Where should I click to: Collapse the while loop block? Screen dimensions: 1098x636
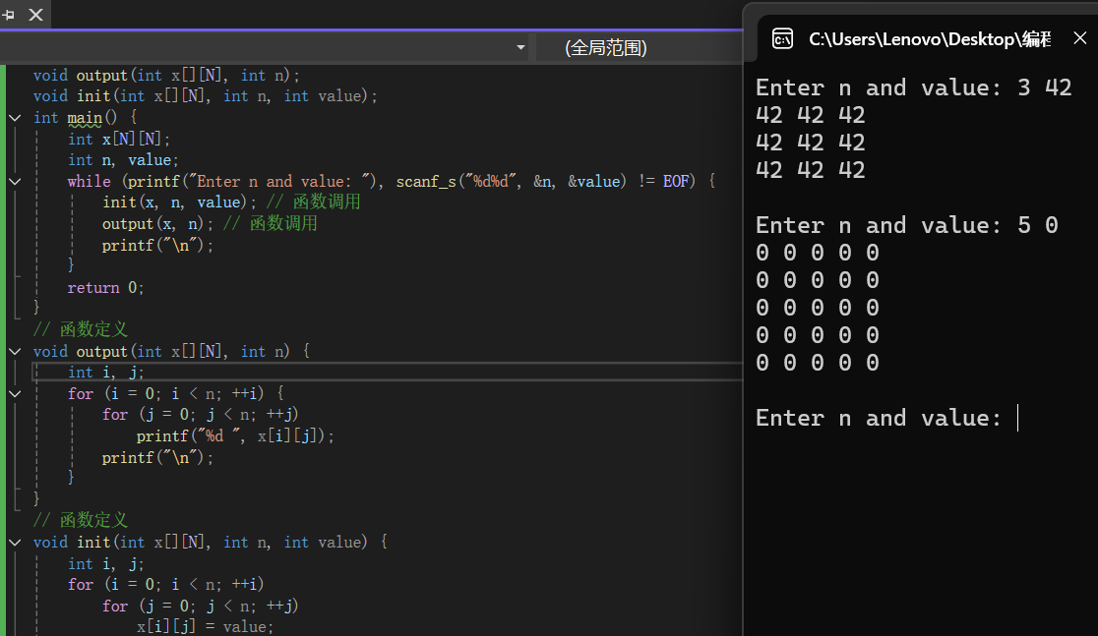coord(15,181)
